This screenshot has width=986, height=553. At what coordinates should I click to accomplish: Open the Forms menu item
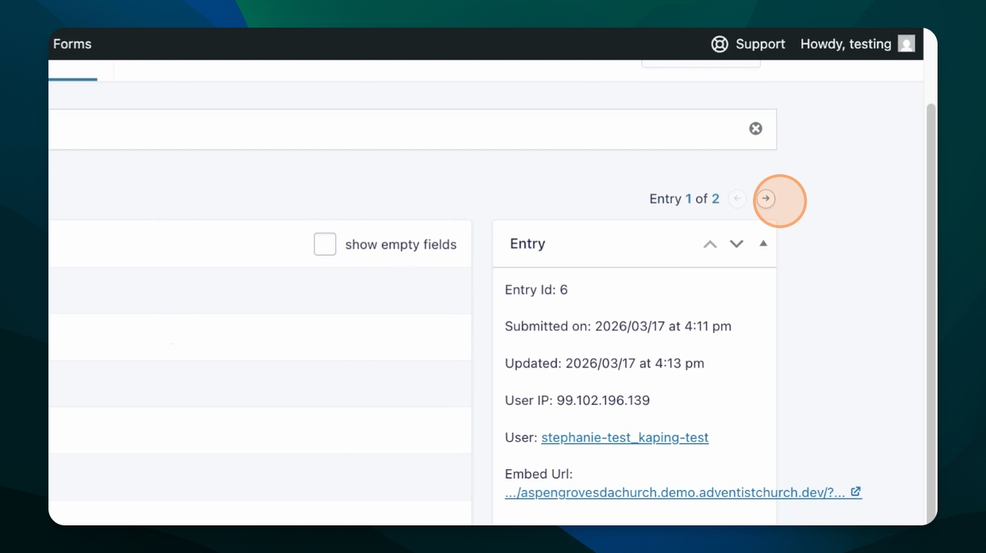(x=72, y=44)
